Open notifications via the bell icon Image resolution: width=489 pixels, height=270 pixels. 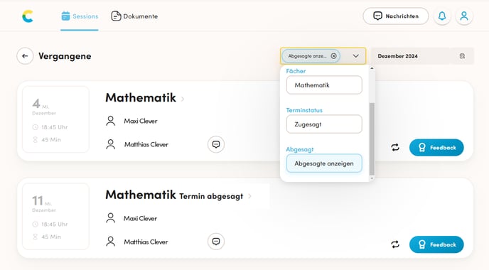coord(442,16)
